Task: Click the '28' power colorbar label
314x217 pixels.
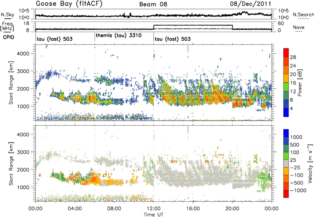Action: pos(293,57)
